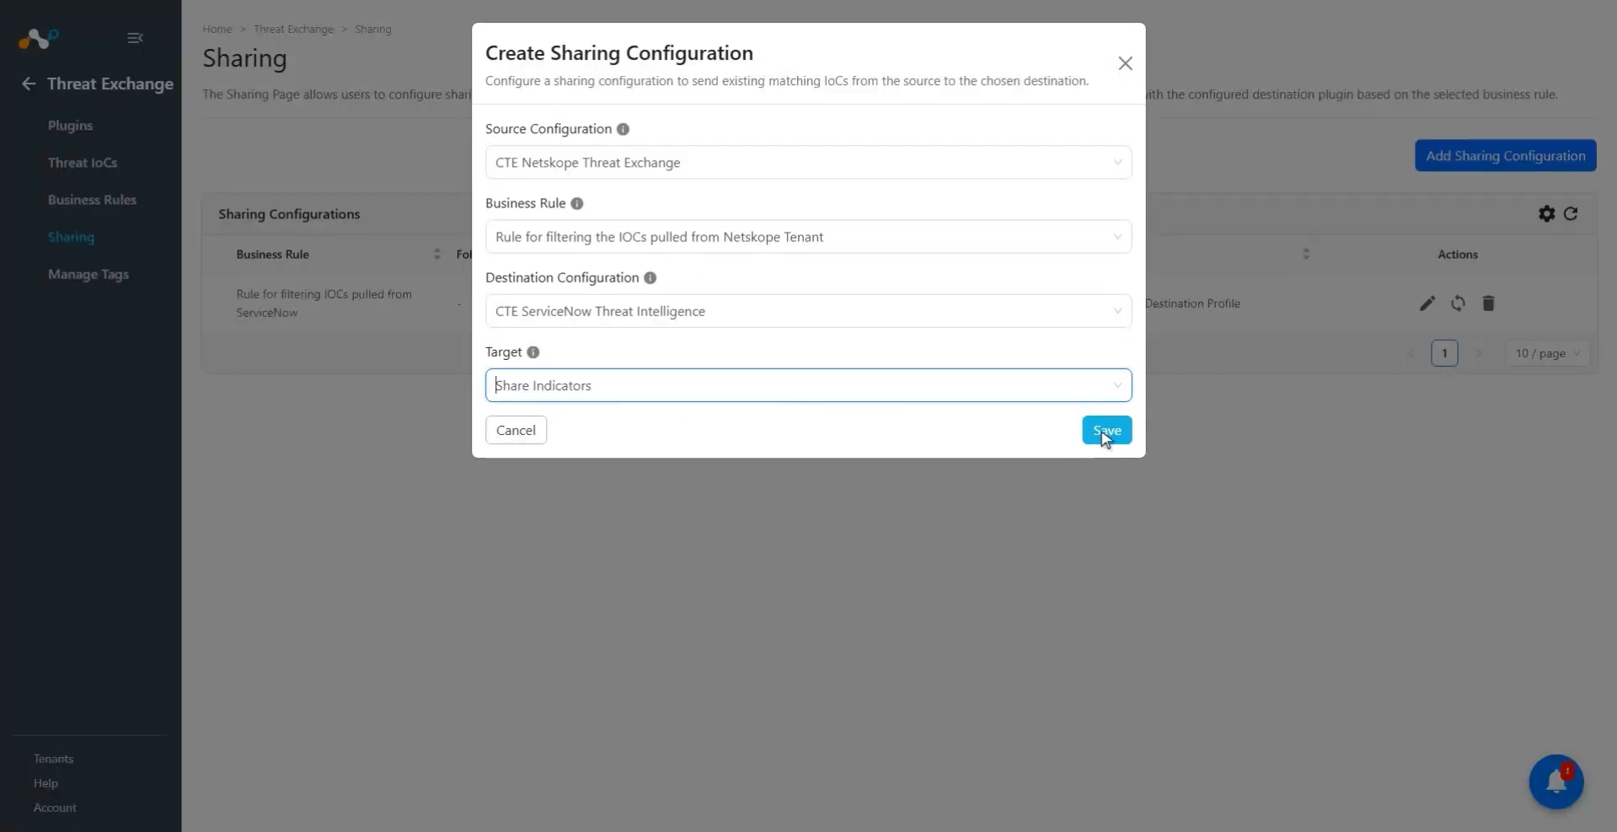Viewport: 1617px width, 832px height.
Task: Open table settings gear icon
Action: coord(1547,214)
